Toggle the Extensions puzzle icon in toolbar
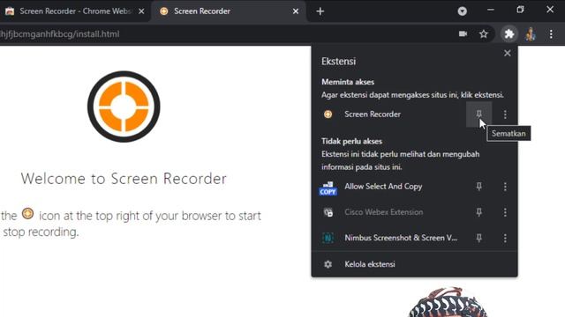 pyautogui.click(x=509, y=34)
